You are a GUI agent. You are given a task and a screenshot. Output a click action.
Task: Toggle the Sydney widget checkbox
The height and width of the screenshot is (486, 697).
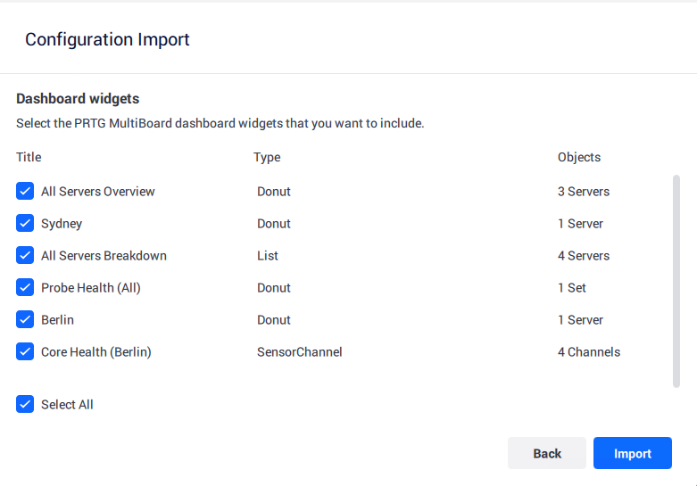coord(25,223)
